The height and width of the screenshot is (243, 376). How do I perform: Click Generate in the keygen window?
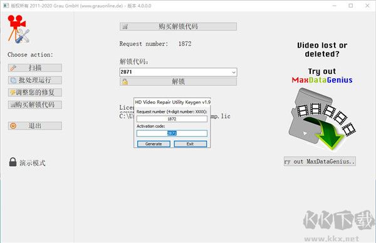click(154, 144)
